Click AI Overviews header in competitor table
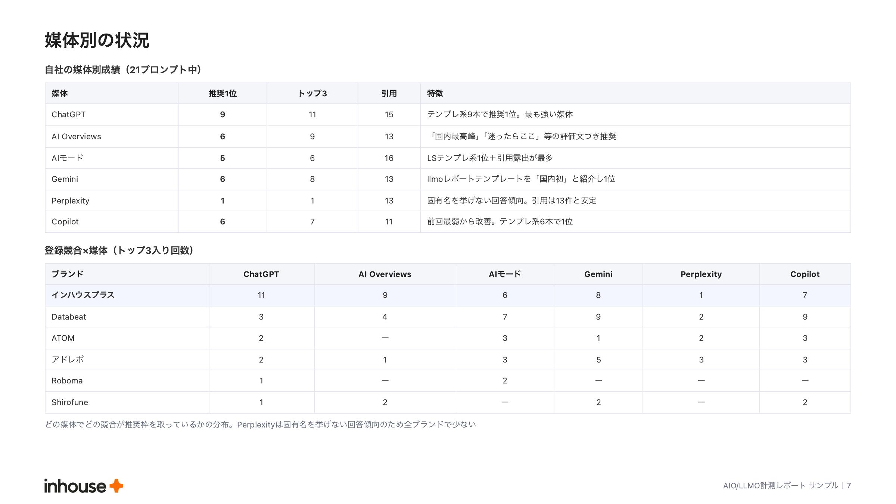 pyautogui.click(x=385, y=274)
